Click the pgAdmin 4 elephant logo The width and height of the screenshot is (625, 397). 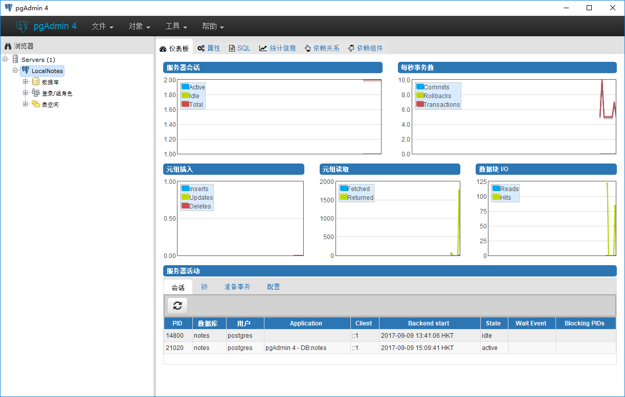point(22,27)
